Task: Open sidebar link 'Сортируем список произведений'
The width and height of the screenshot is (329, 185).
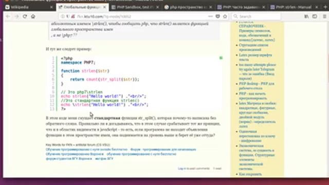Action: [x=253, y=47]
